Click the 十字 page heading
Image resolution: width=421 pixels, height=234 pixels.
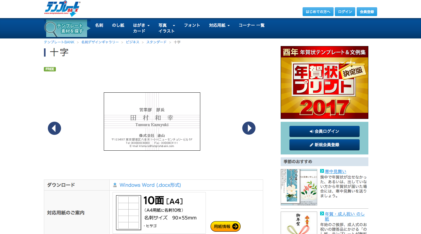[x=59, y=52]
